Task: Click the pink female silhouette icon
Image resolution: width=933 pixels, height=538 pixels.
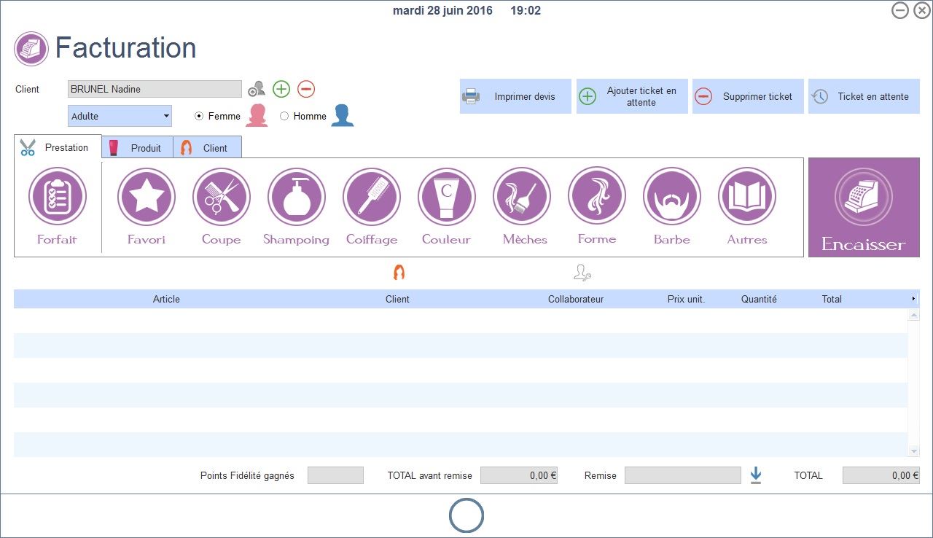Action: (257, 115)
